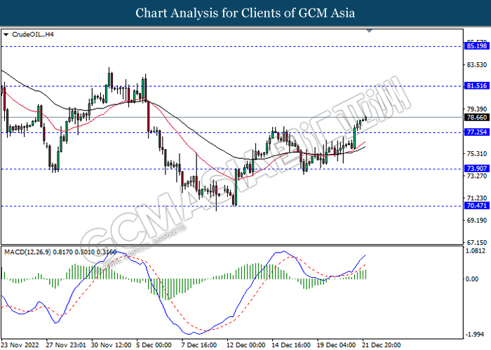Click the 21 Dec 20:00 time label

pyautogui.click(x=381, y=345)
